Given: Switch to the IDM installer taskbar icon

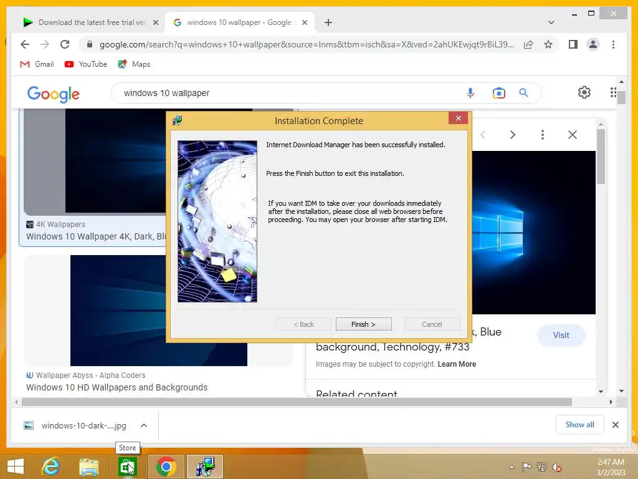Looking at the screenshot, I should click(205, 467).
